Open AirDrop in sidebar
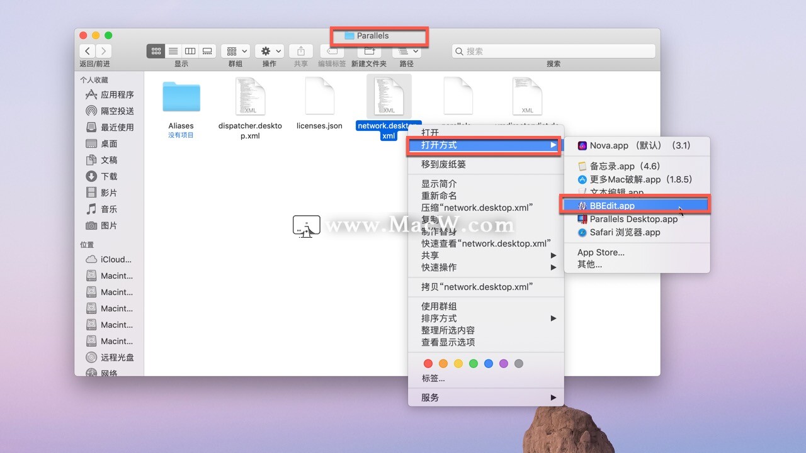806x453 pixels. 110,111
